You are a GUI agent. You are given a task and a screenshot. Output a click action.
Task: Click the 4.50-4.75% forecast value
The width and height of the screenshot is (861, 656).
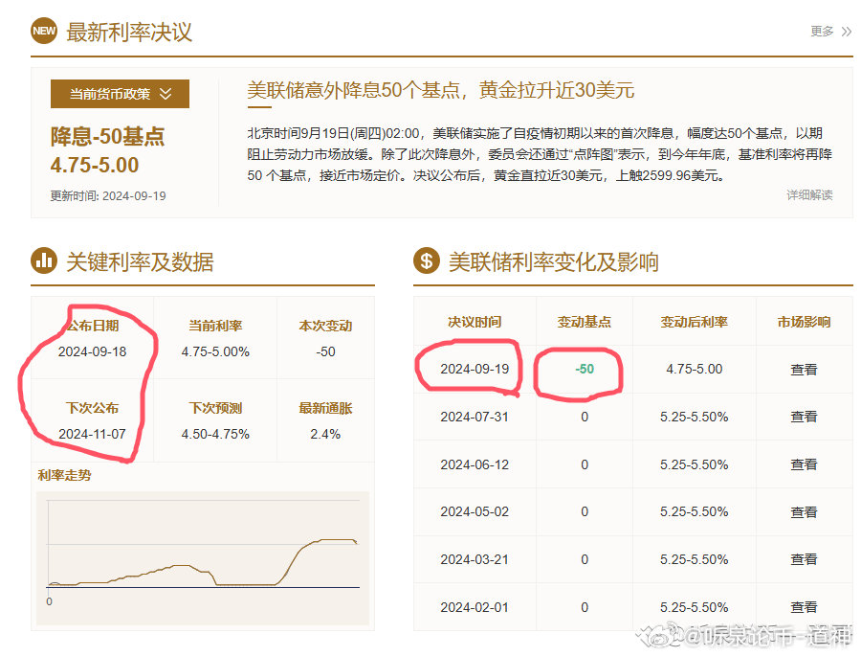point(215,434)
